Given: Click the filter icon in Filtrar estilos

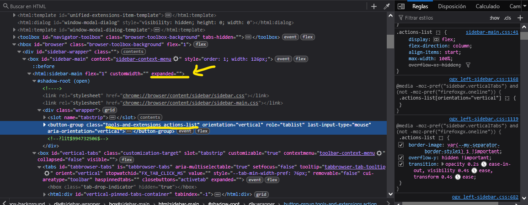Looking at the screenshot, I should tap(401, 18).
